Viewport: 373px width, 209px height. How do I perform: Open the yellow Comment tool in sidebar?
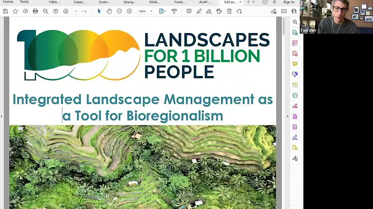(295, 64)
